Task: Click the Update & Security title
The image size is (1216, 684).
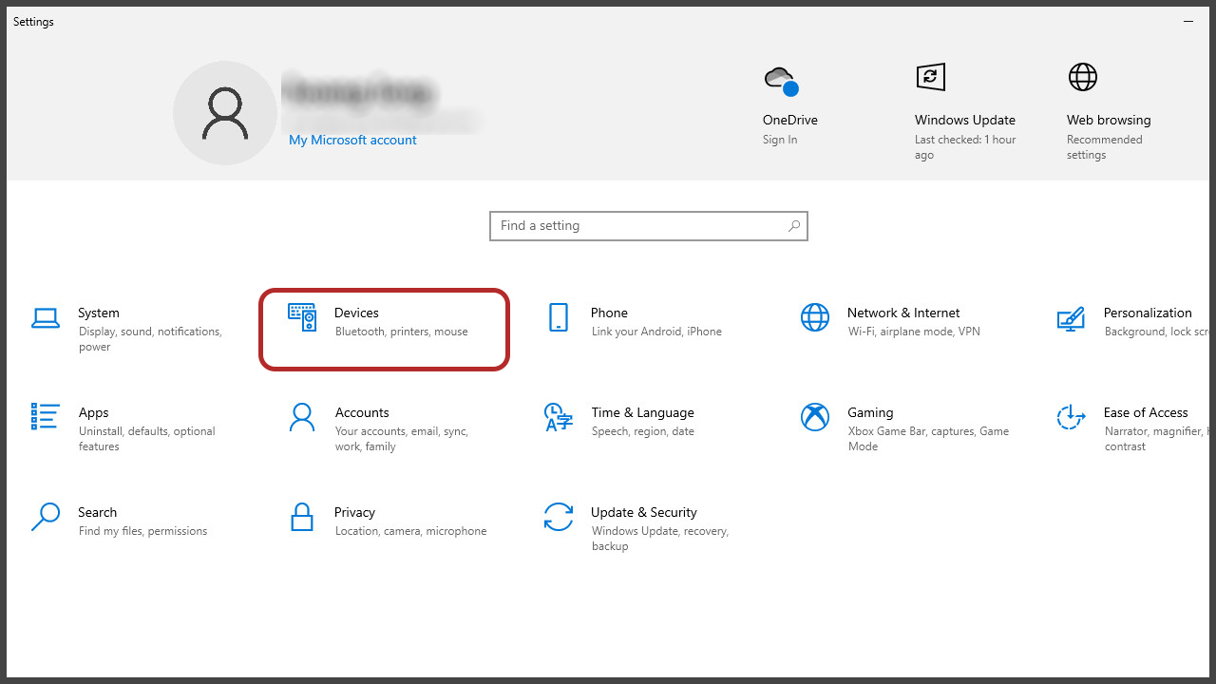Action: (643, 512)
